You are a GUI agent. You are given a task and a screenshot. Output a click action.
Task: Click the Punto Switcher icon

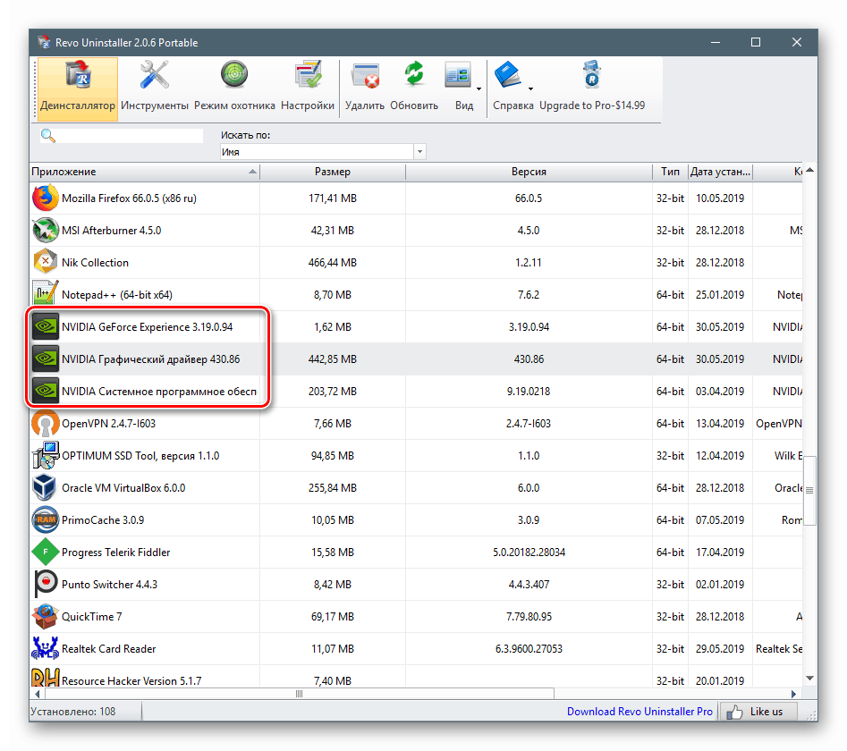tap(46, 584)
